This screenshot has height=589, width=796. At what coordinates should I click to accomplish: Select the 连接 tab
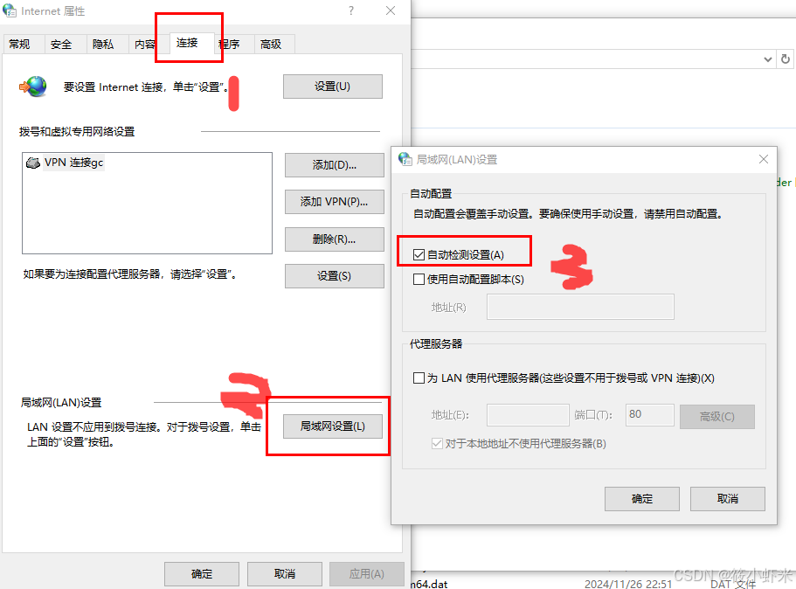pos(187,43)
